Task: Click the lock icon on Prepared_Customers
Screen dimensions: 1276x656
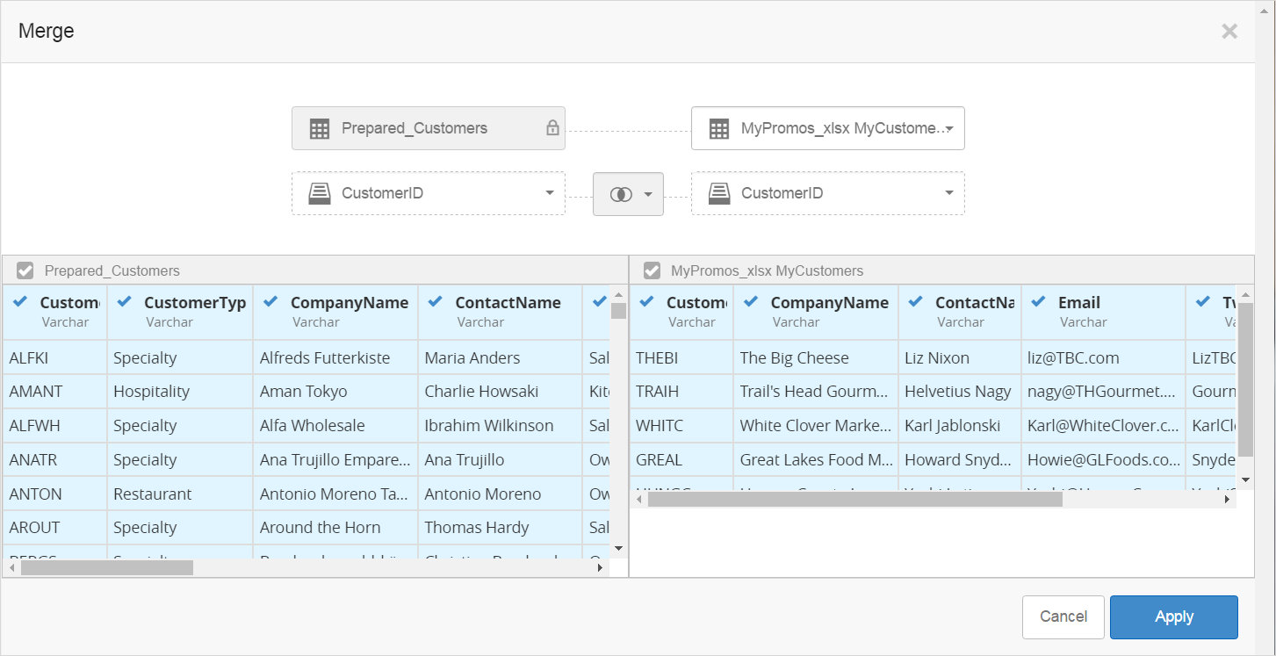Action: (x=552, y=128)
